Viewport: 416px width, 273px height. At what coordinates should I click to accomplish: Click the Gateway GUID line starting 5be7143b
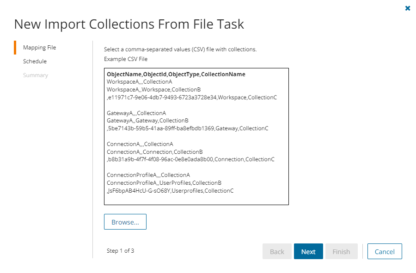tap(187, 128)
